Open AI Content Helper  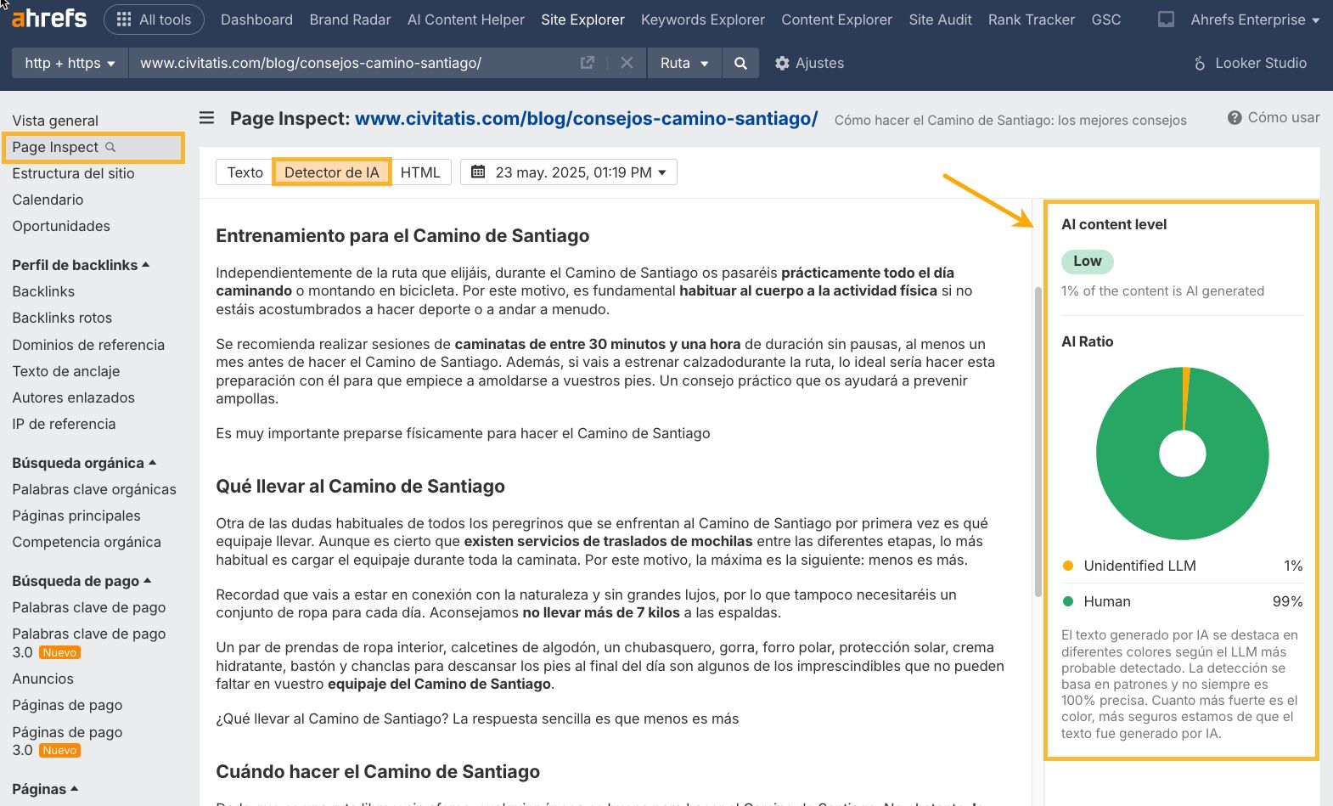(466, 20)
